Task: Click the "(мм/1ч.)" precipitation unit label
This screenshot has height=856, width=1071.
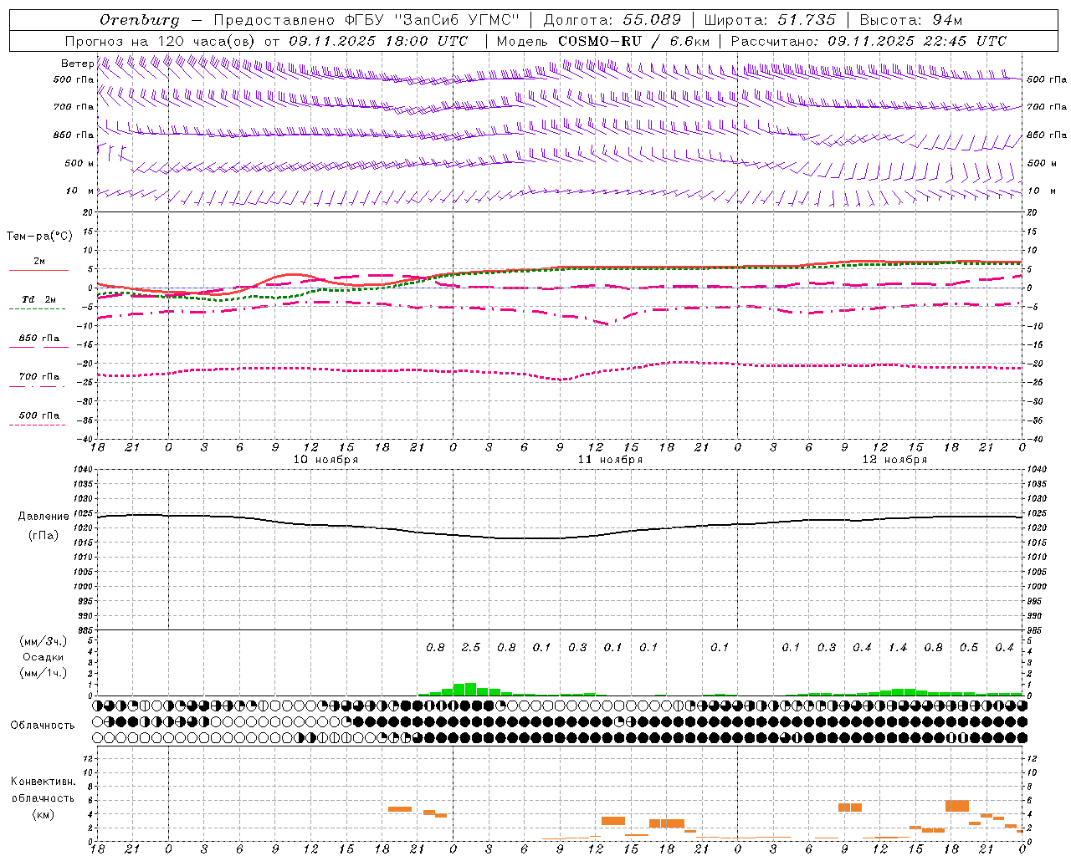Action: tap(44, 673)
